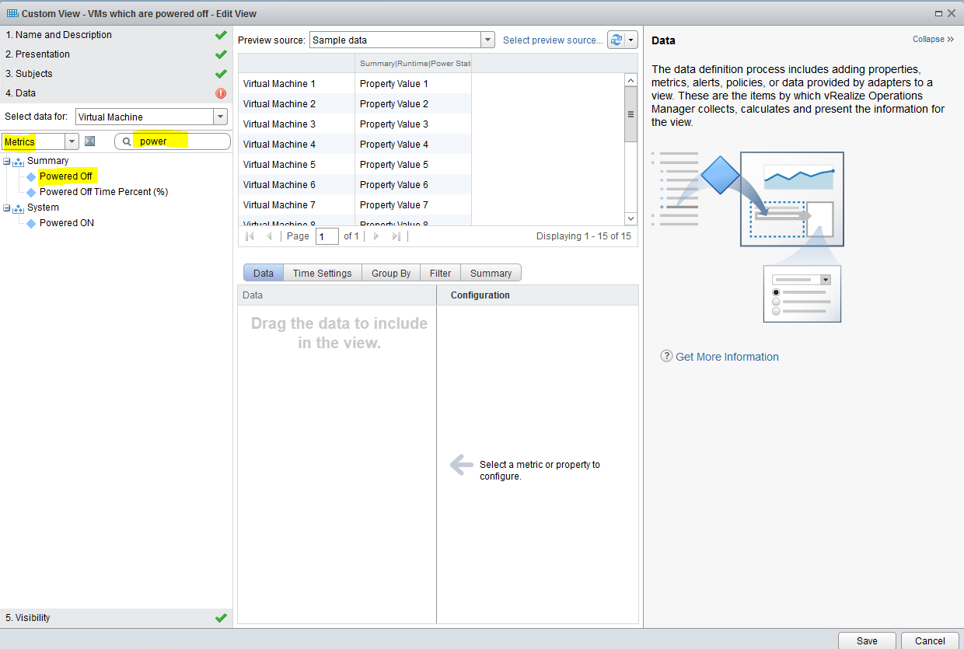The image size is (964, 649).
Task: Click the Property Value 3 cell
Action: coord(413,124)
